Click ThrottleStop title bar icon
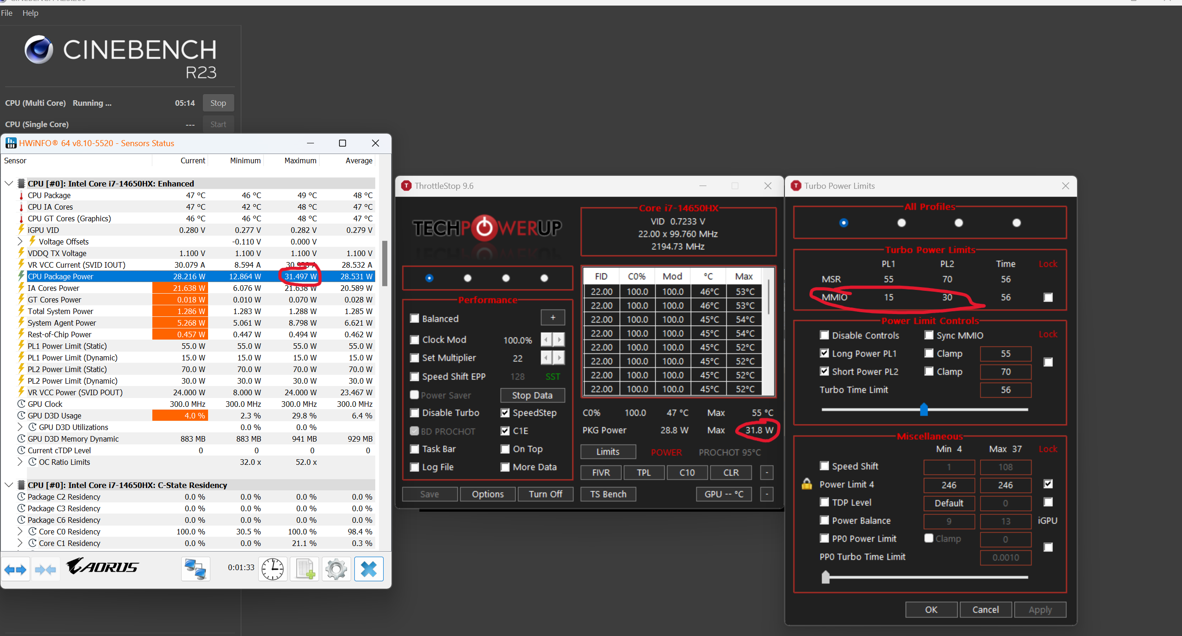Screen dimensions: 1182x636 406,186
